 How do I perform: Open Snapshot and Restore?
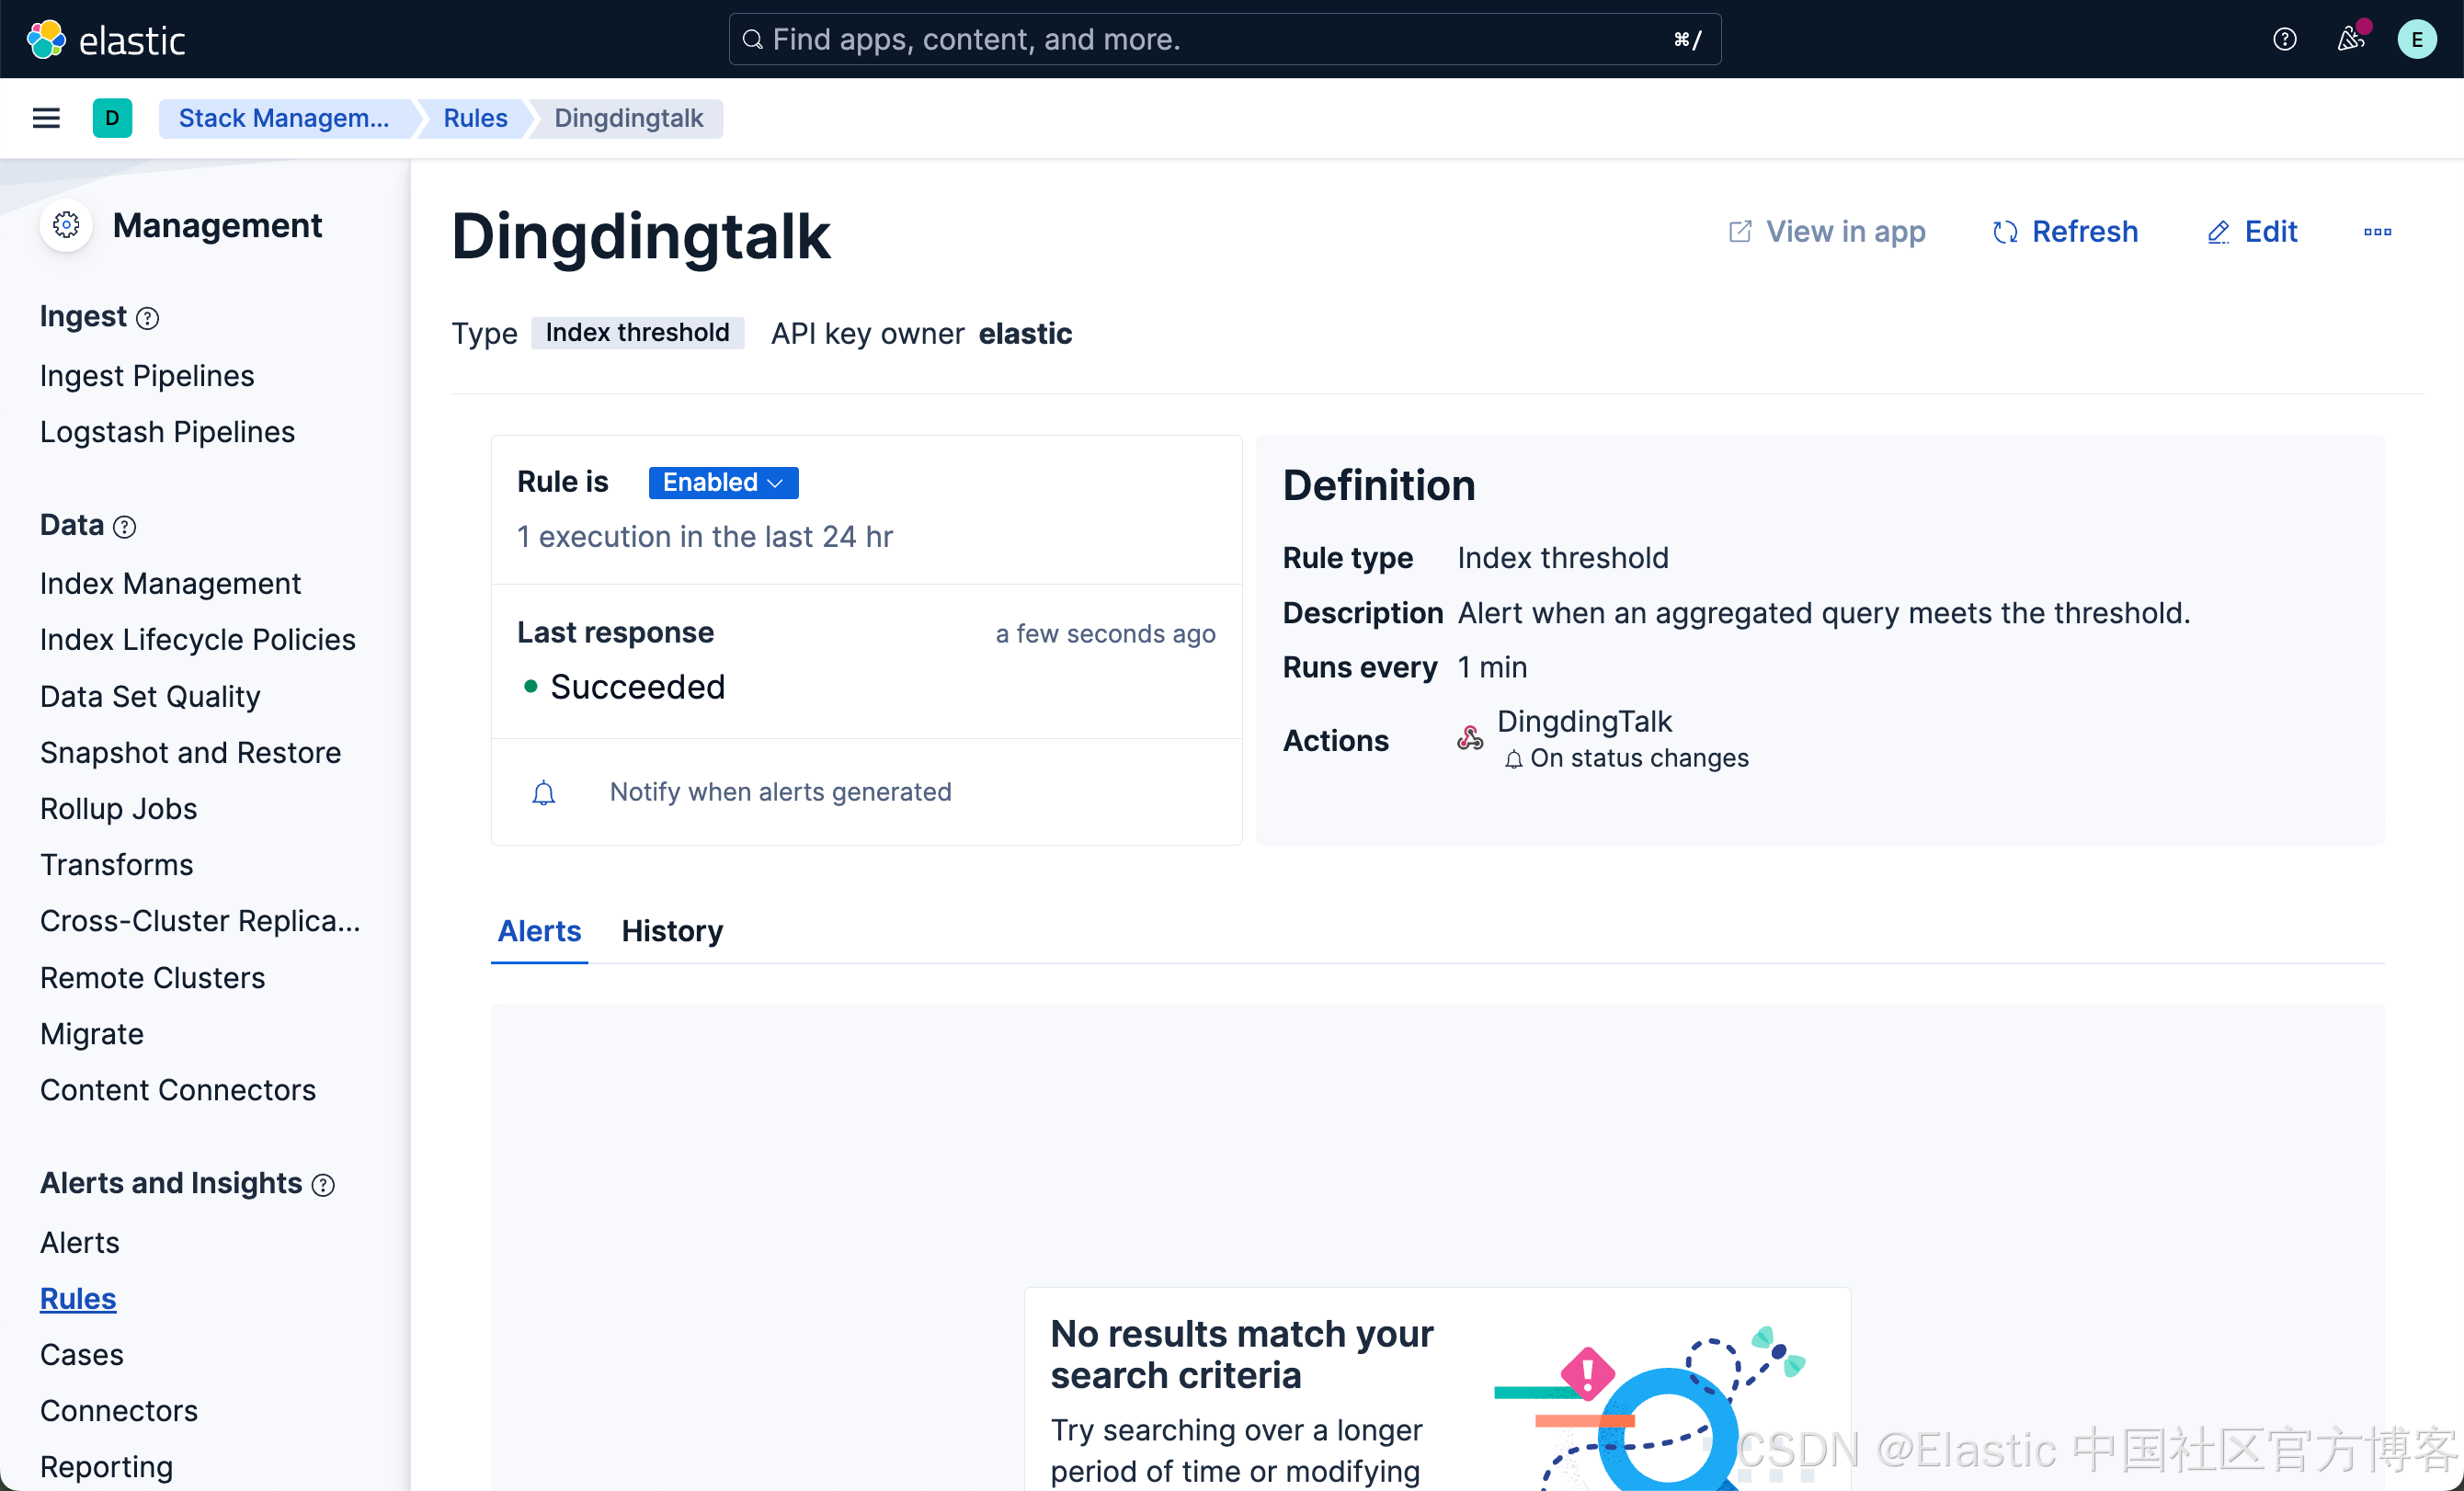click(190, 752)
